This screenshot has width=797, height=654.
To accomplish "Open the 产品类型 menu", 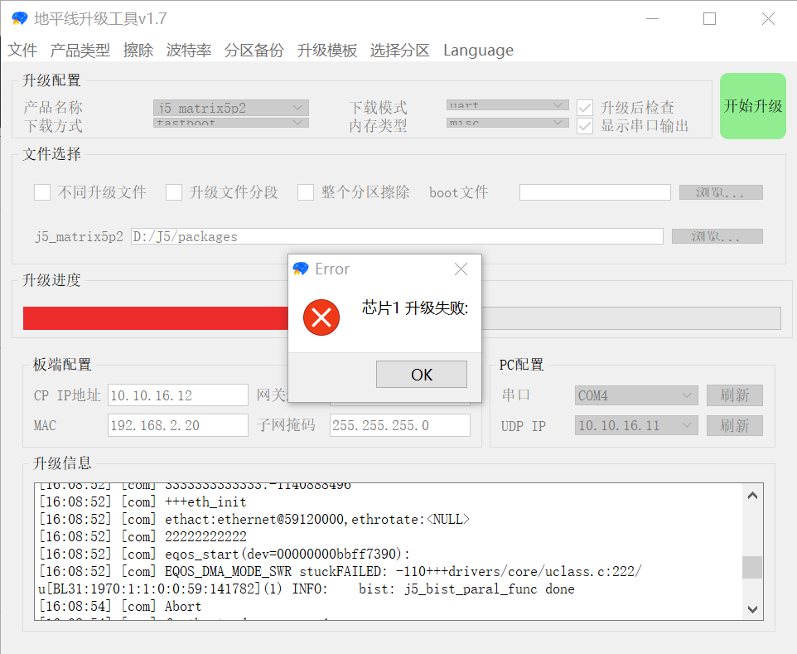I will coord(80,51).
